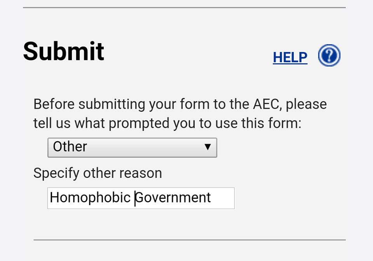Screen dimensions: 373x261
Task: Click the text cursor before 'Government'
Action: (x=135, y=198)
